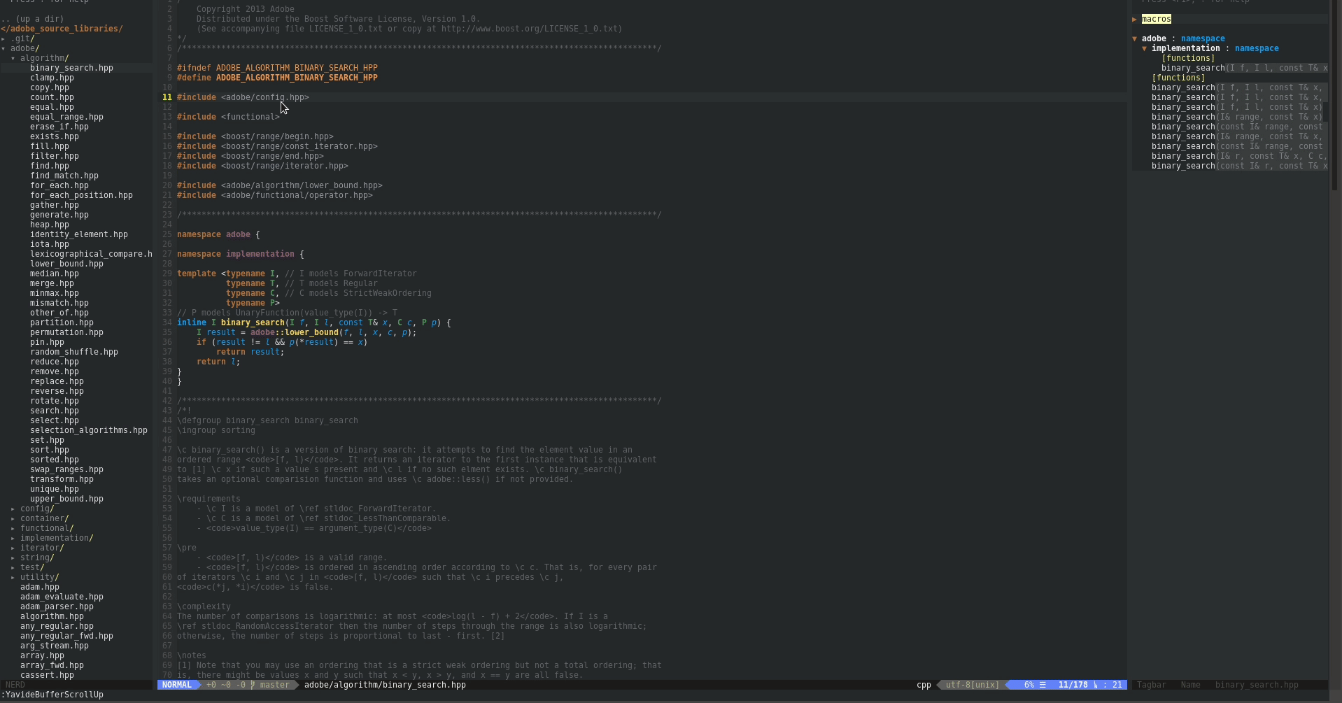
Task: Expand the config folder arrow
Action: click(x=13, y=509)
